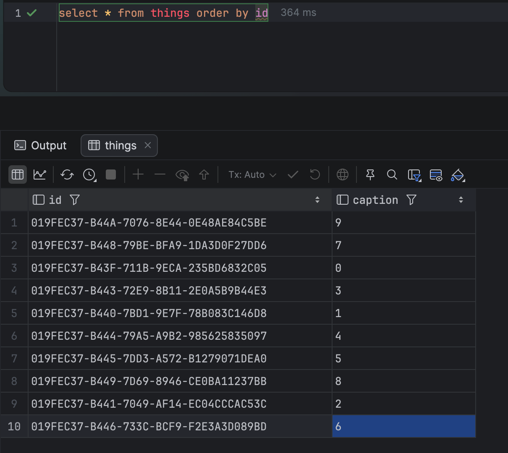
Task: Roll back the transaction
Action: coord(315,174)
